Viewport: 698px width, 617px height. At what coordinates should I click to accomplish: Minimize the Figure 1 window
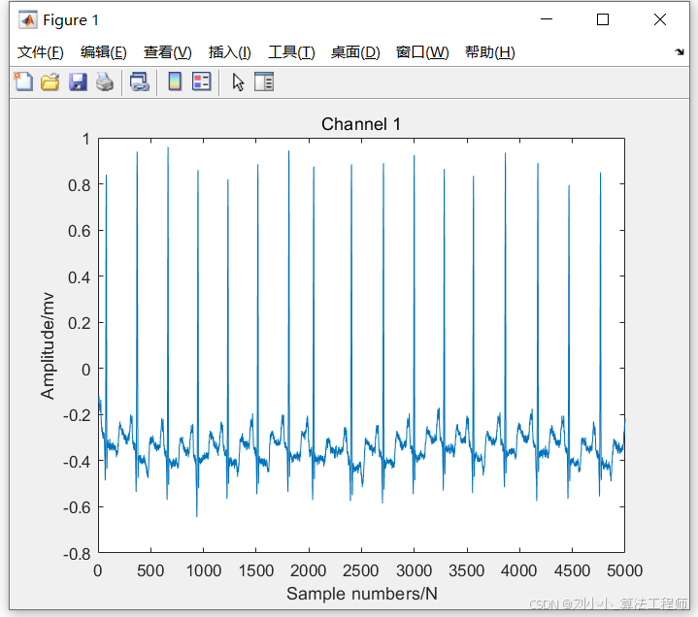547,19
